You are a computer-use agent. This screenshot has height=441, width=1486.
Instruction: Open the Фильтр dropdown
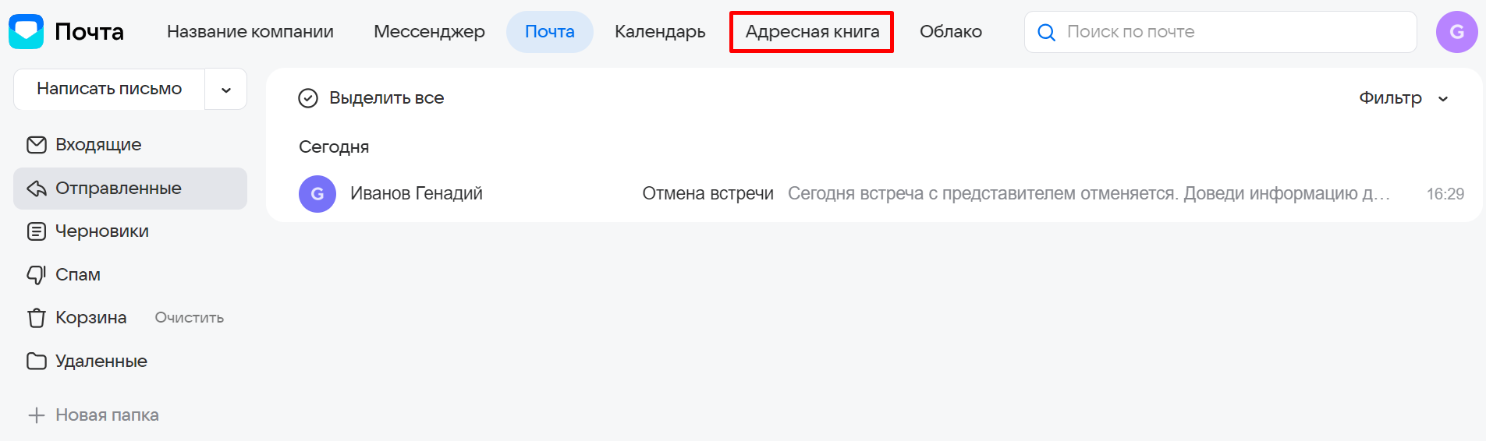(x=1403, y=98)
